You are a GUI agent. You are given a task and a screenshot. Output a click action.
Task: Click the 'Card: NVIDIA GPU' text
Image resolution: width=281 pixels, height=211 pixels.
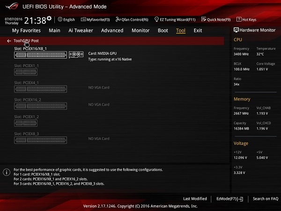[102, 53]
